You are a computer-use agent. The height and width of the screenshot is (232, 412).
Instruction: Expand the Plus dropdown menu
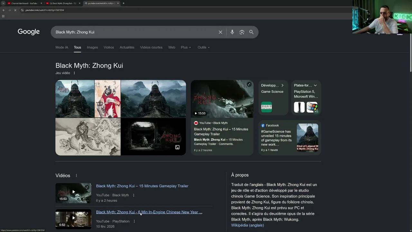186,47
